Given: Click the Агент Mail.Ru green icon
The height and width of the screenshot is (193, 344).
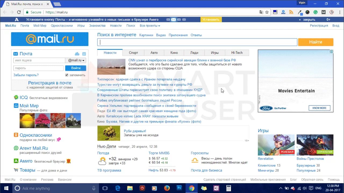Looking at the screenshot, I should click(x=16, y=148).
